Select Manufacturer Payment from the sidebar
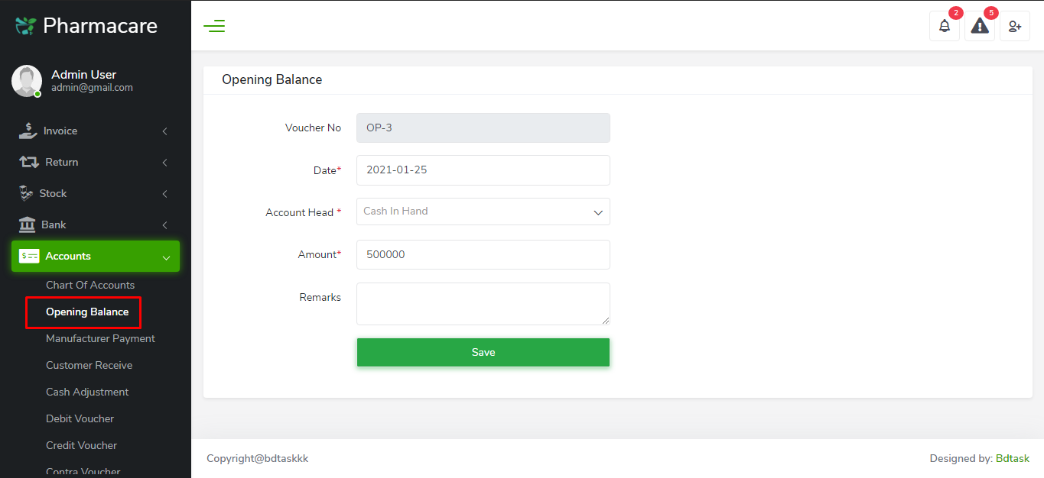 (x=100, y=338)
